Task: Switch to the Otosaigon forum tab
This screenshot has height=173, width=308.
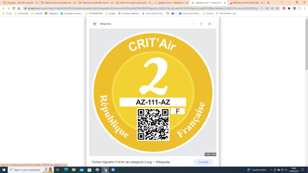Action: [x=19, y=3]
